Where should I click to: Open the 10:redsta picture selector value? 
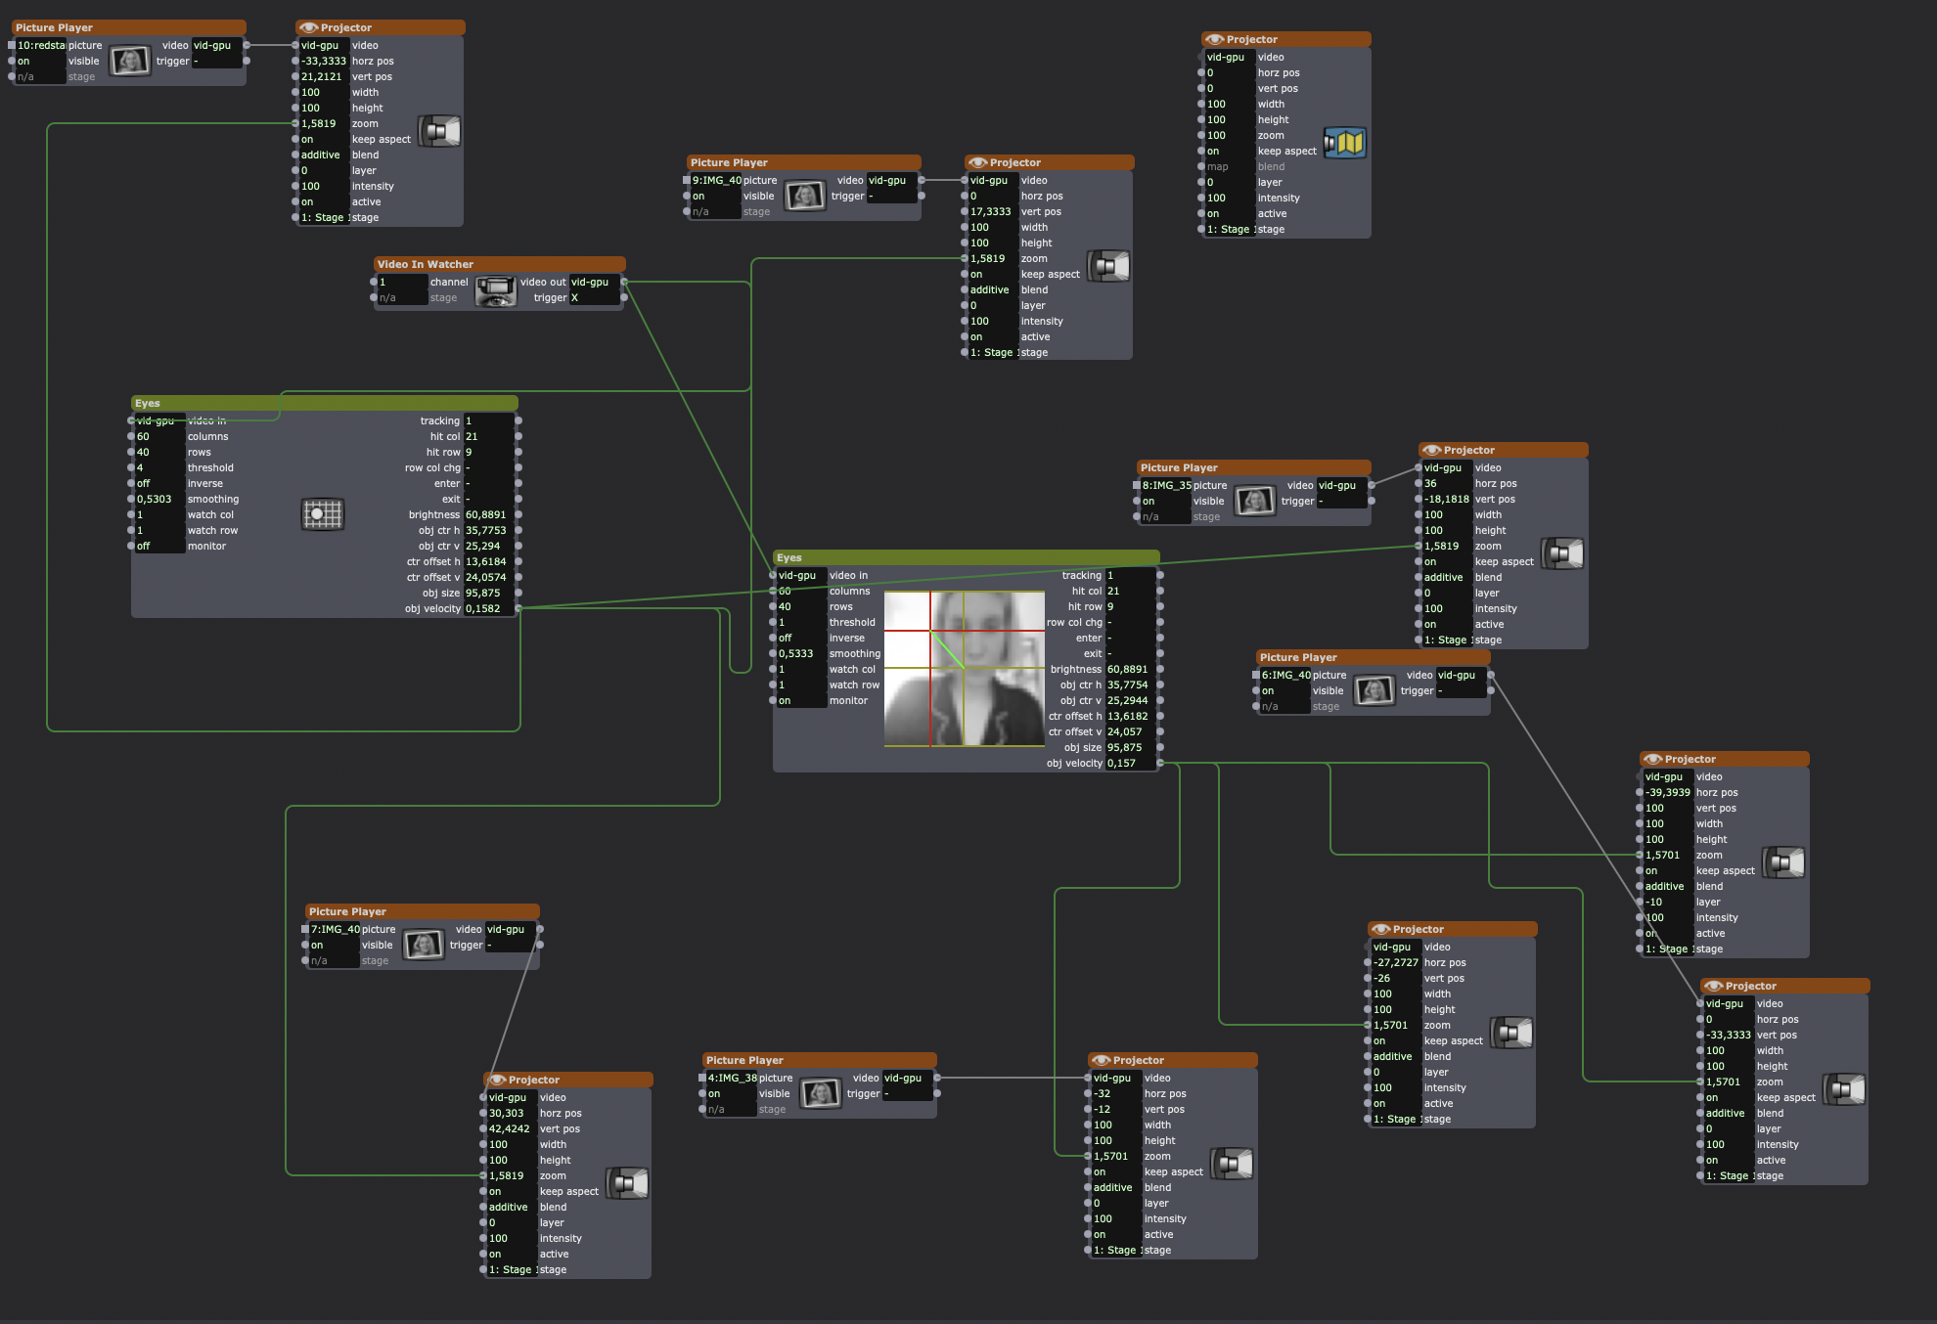(x=40, y=45)
